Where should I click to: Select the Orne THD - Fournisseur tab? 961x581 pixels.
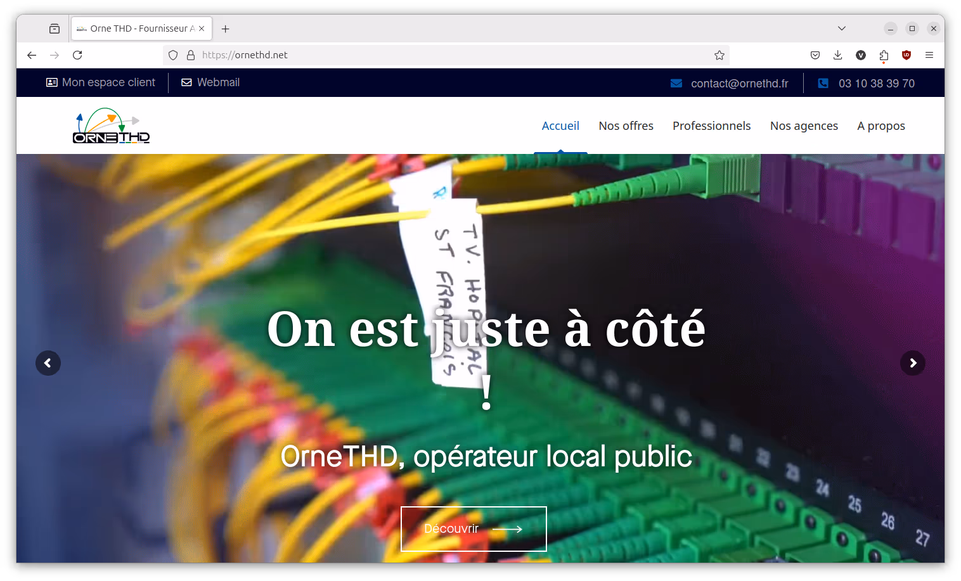tap(141, 29)
